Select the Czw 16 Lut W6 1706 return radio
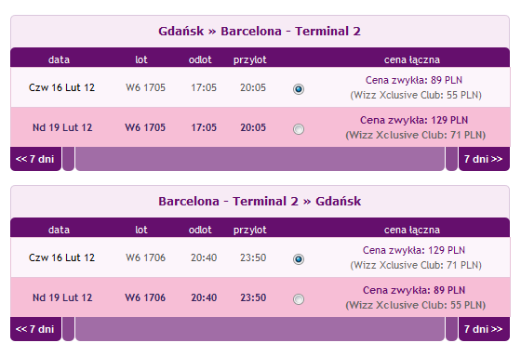Viewport: 521px width, 356px height. 299,259
